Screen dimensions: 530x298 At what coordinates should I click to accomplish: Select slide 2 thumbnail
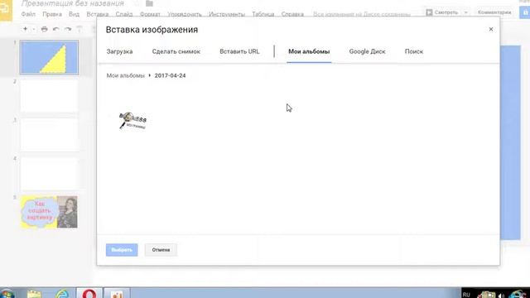pos(49,96)
